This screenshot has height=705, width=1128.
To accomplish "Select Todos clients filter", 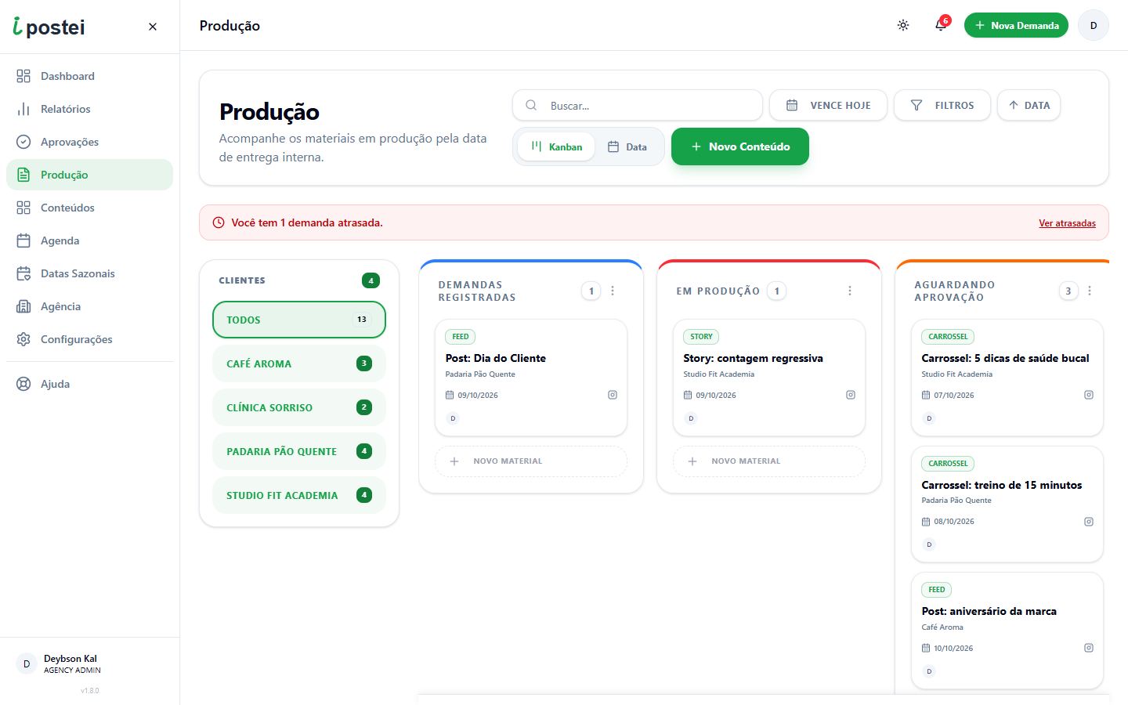I will click(299, 320).
